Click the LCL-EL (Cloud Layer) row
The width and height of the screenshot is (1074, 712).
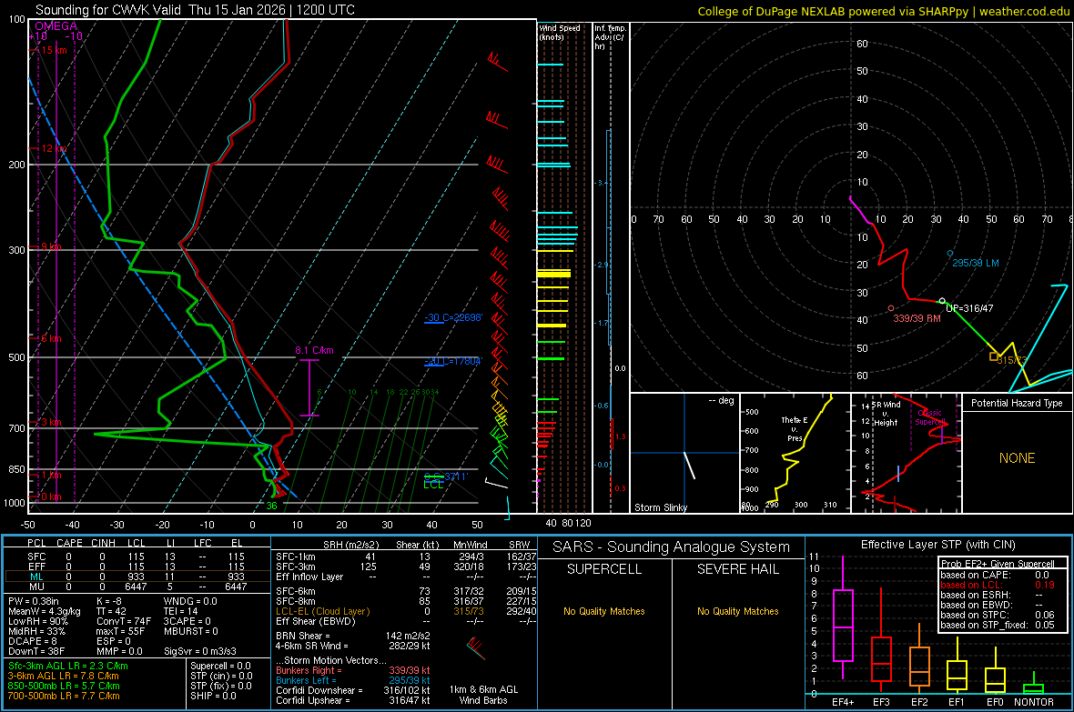(405, 611)
